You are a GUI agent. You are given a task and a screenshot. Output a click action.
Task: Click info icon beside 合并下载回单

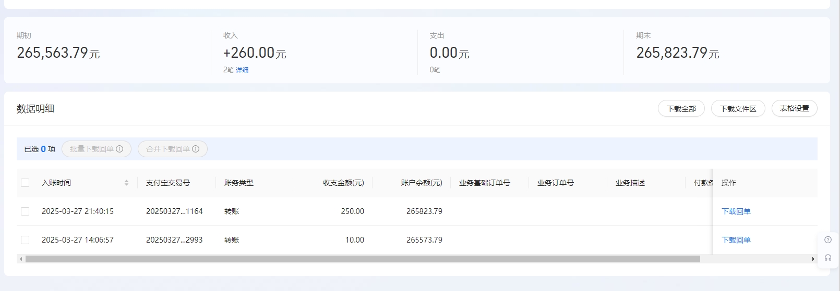click(x=196, y=149)
